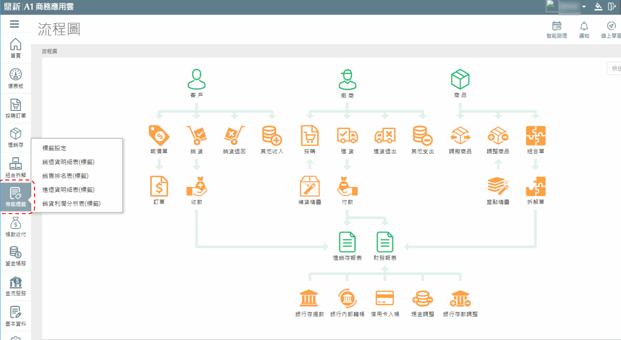Image resolution: width=621 pixels, height=340 pixels.
Task: Open the 儀表板 dashboard sidebar item
Action: tap(16, 78)
